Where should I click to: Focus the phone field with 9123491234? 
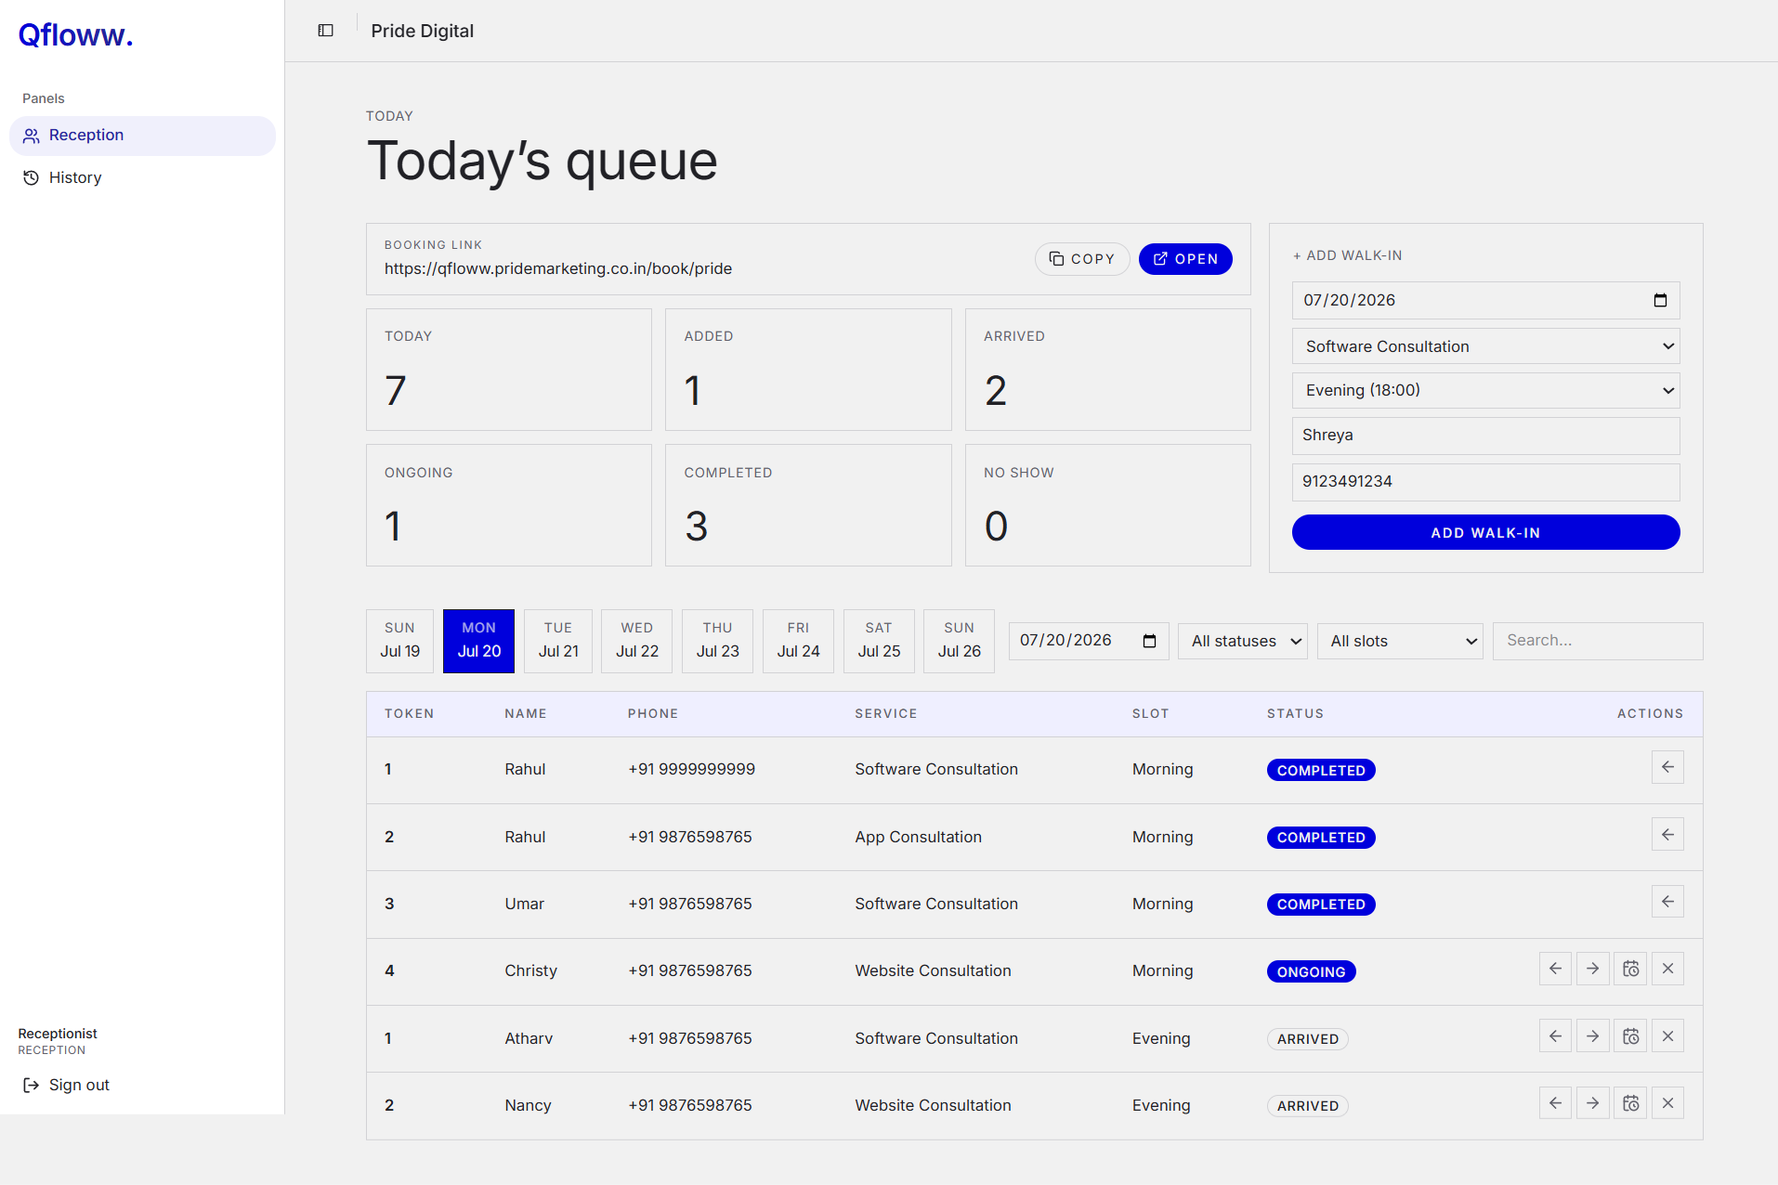1485,482
